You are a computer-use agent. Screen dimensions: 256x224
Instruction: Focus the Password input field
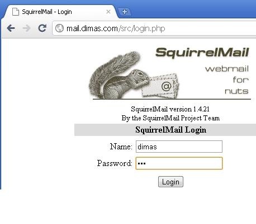179,163
